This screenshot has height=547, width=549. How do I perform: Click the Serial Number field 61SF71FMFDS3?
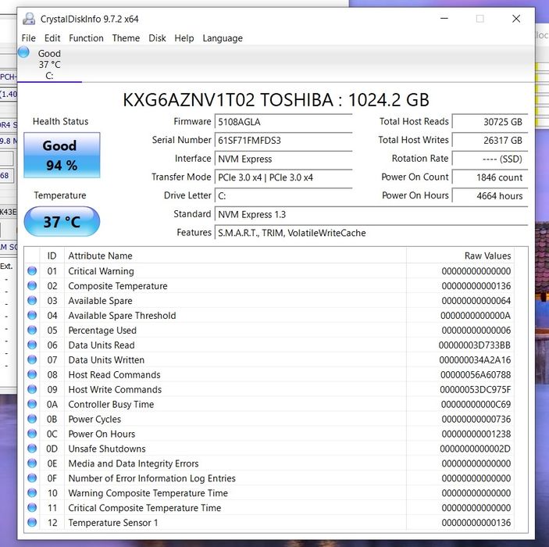[x=283, y=140]
